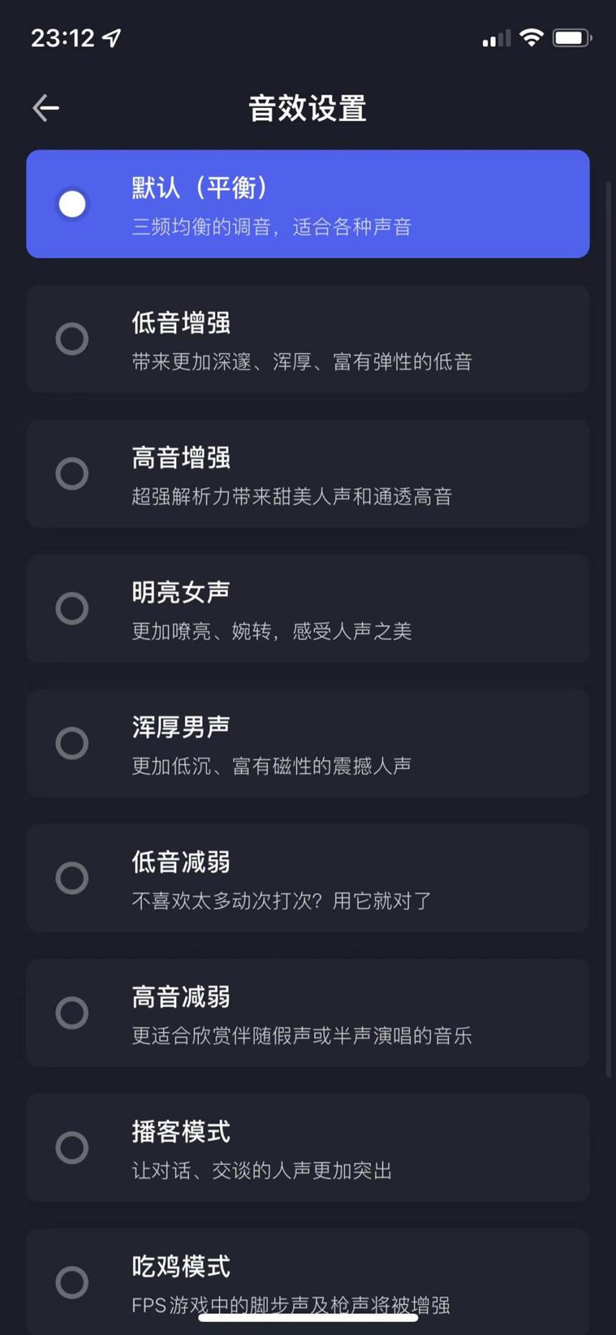Enable the 明亮女声 radio button
The height and width of the screenshot is (1335, 616).
click(72, 609)
